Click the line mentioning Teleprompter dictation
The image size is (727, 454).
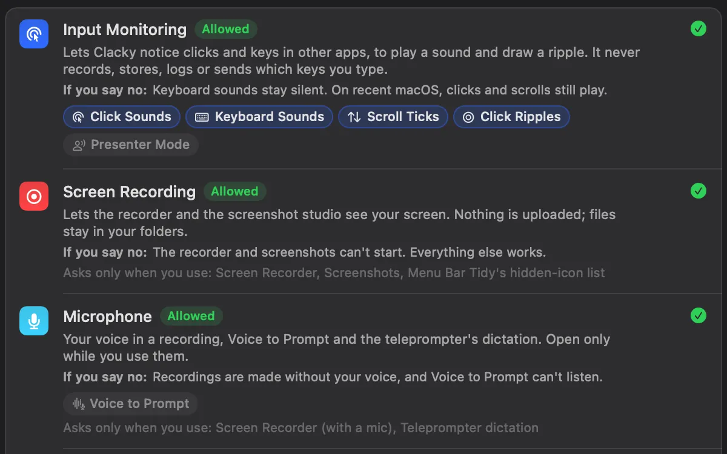point(301,428)
